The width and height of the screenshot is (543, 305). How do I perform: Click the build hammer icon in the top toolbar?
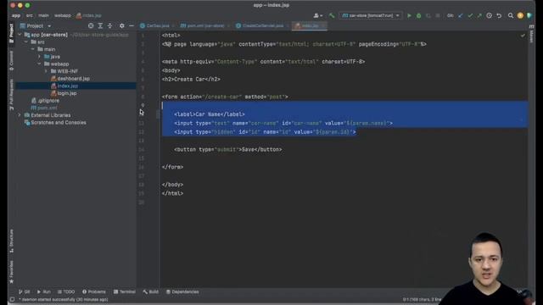[332, 15]
